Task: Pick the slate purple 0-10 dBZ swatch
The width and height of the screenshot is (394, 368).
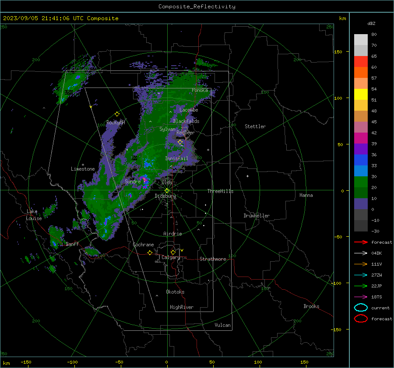Action: (361, 204)
